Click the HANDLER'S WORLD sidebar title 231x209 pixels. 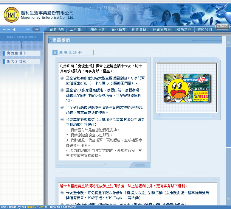click(x=21, y=37)
